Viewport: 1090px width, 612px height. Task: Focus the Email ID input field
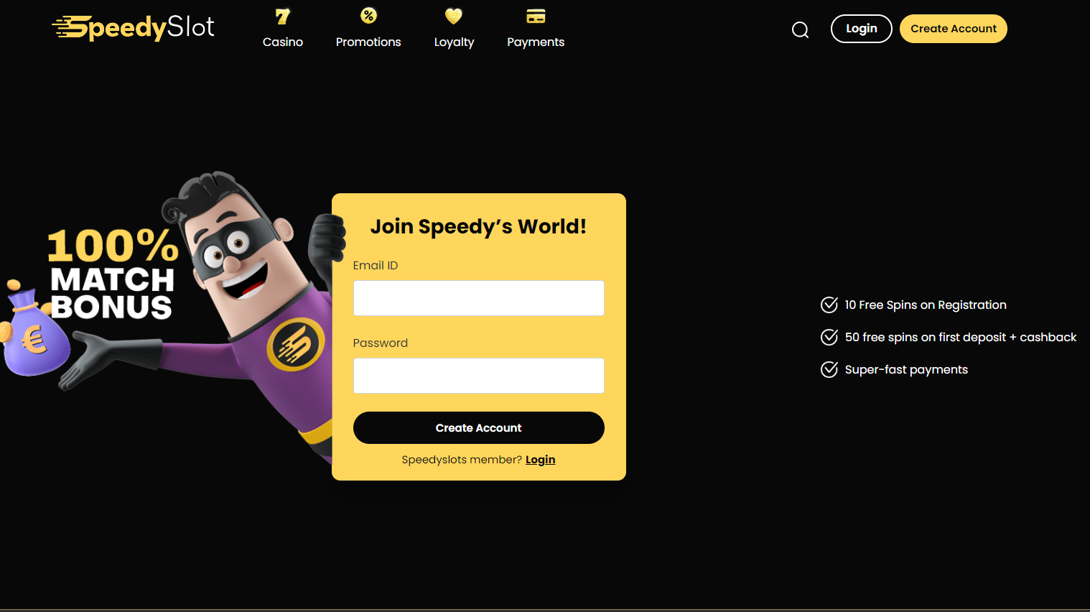479,298
